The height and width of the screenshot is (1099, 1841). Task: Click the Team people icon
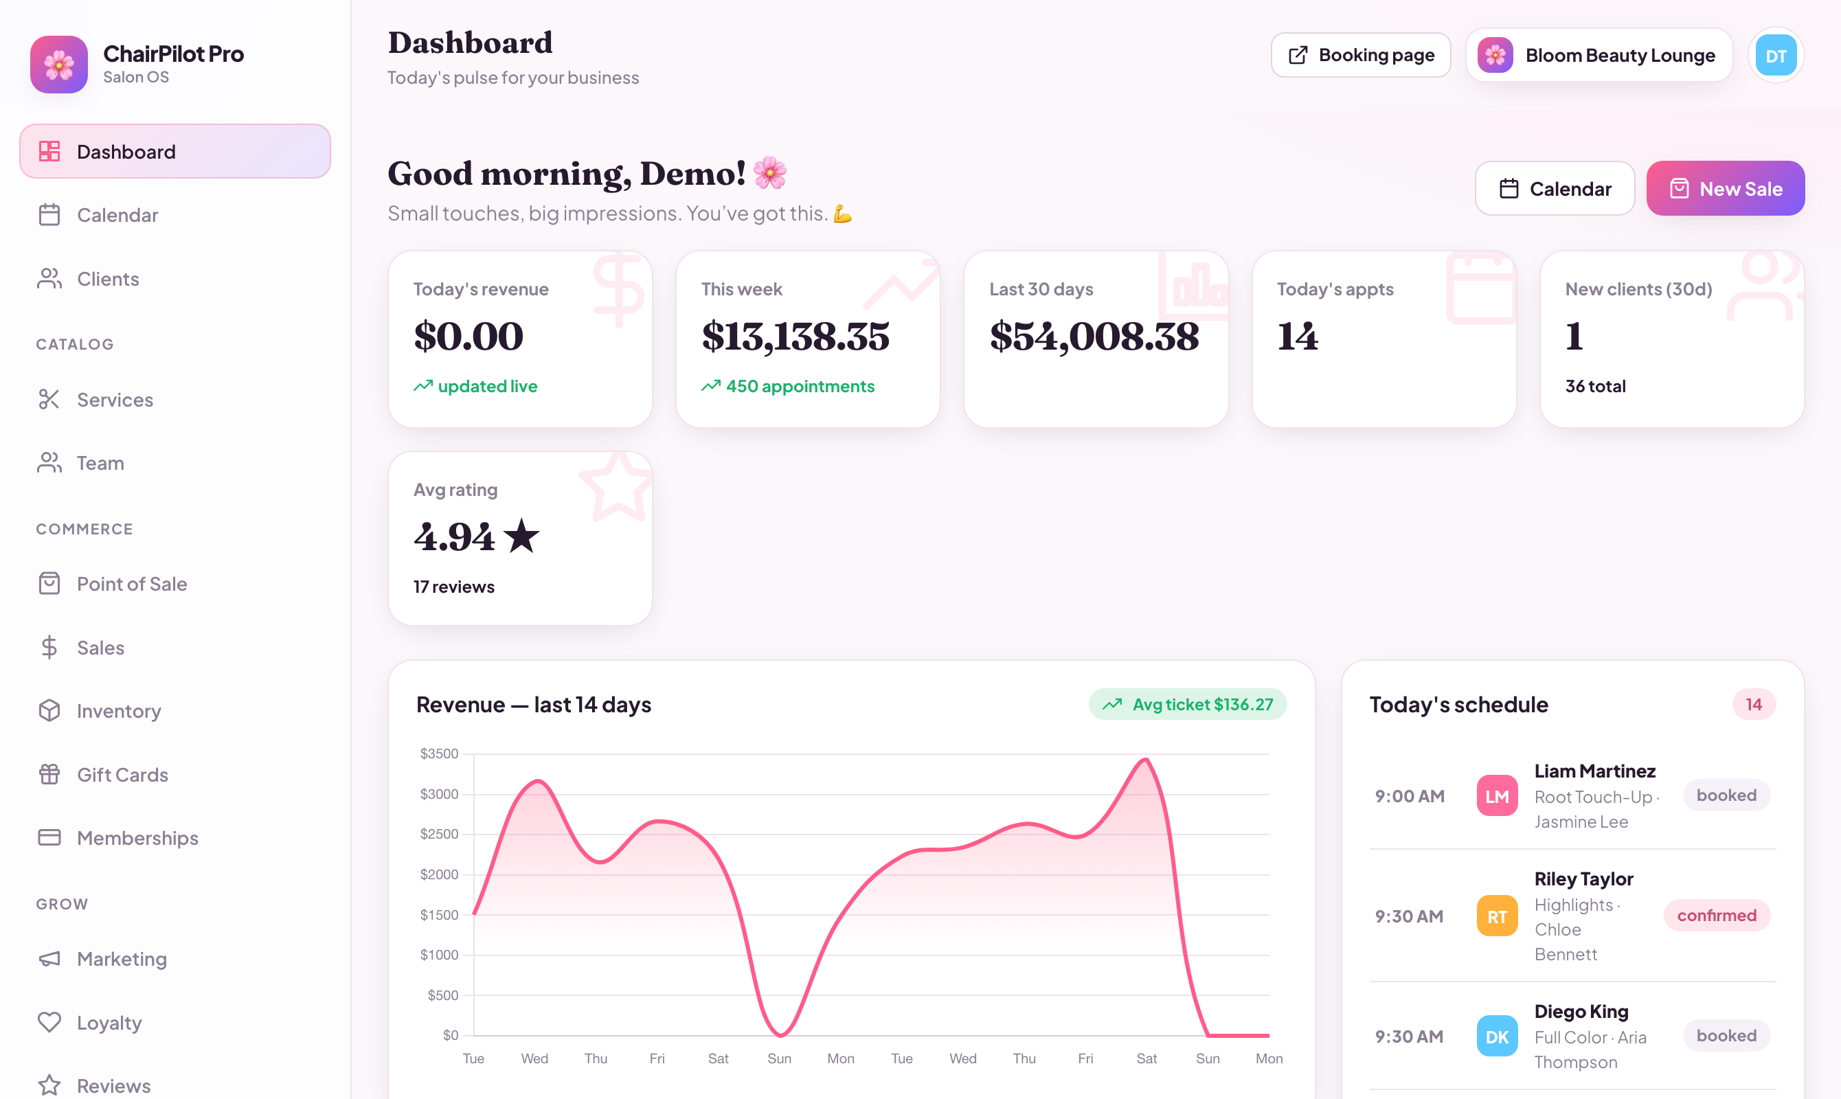(49, 463)
